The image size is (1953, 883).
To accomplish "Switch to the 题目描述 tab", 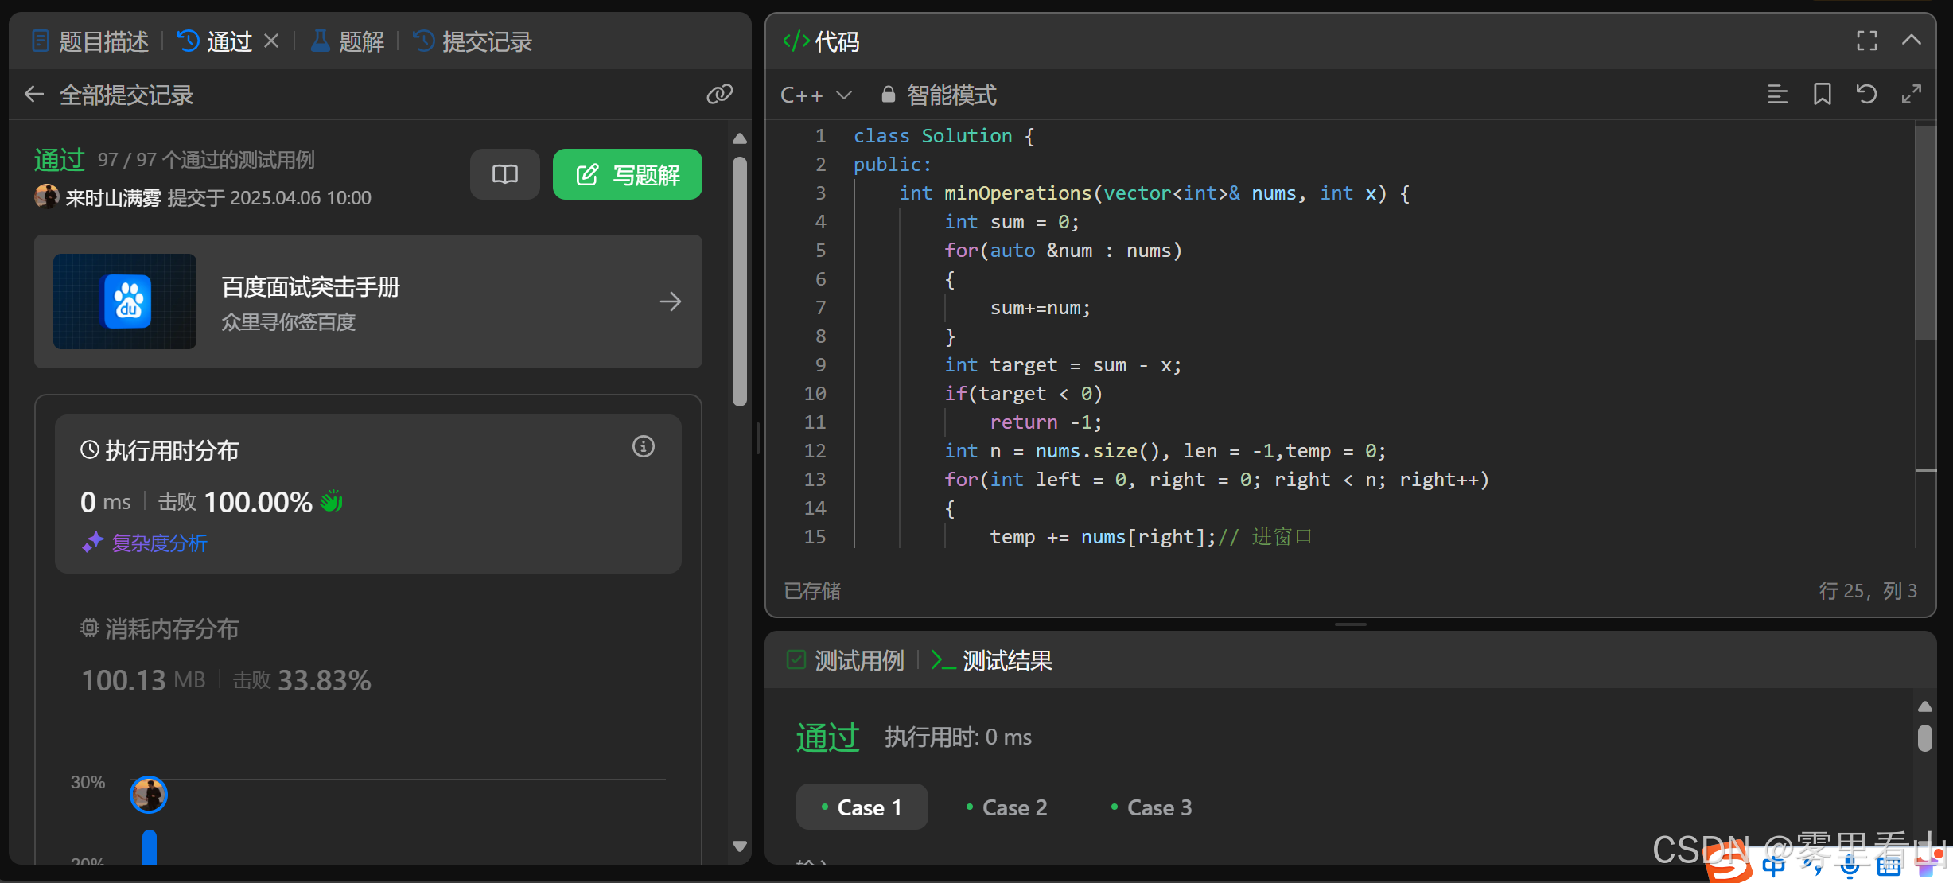I will (x=91, y=41).
